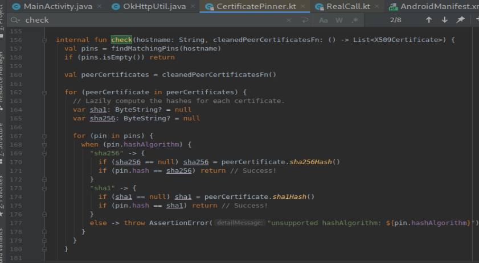Open the OkHttpUtil.java tab
This screenshot has height=263, width=479.
tap(154, 6)
